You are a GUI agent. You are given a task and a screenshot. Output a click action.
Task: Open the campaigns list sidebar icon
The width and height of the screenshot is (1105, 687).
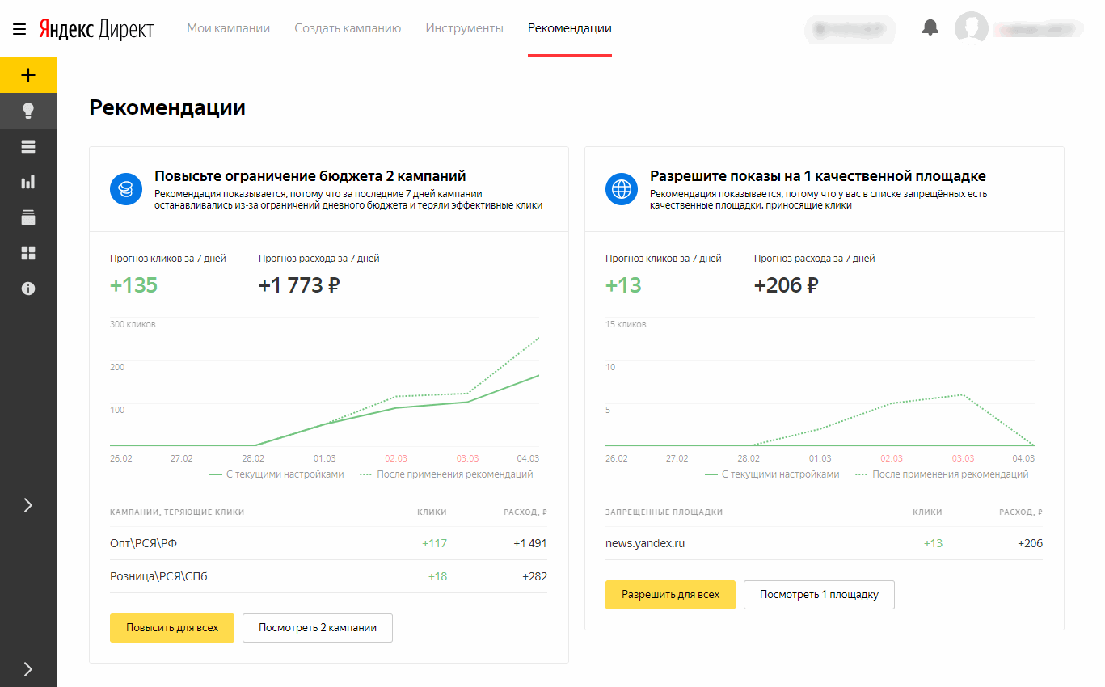pyautogui.click(x=28, y=146)
